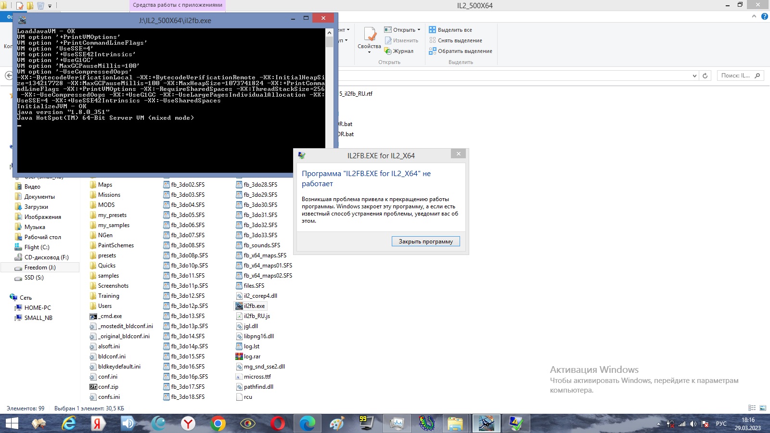This screenshot has width=770, height=433.
Task: Select HOME-PC under network
Action: click(x=38, y=308)
